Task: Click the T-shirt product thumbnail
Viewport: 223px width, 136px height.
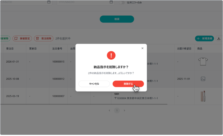Action: [203, 61]
